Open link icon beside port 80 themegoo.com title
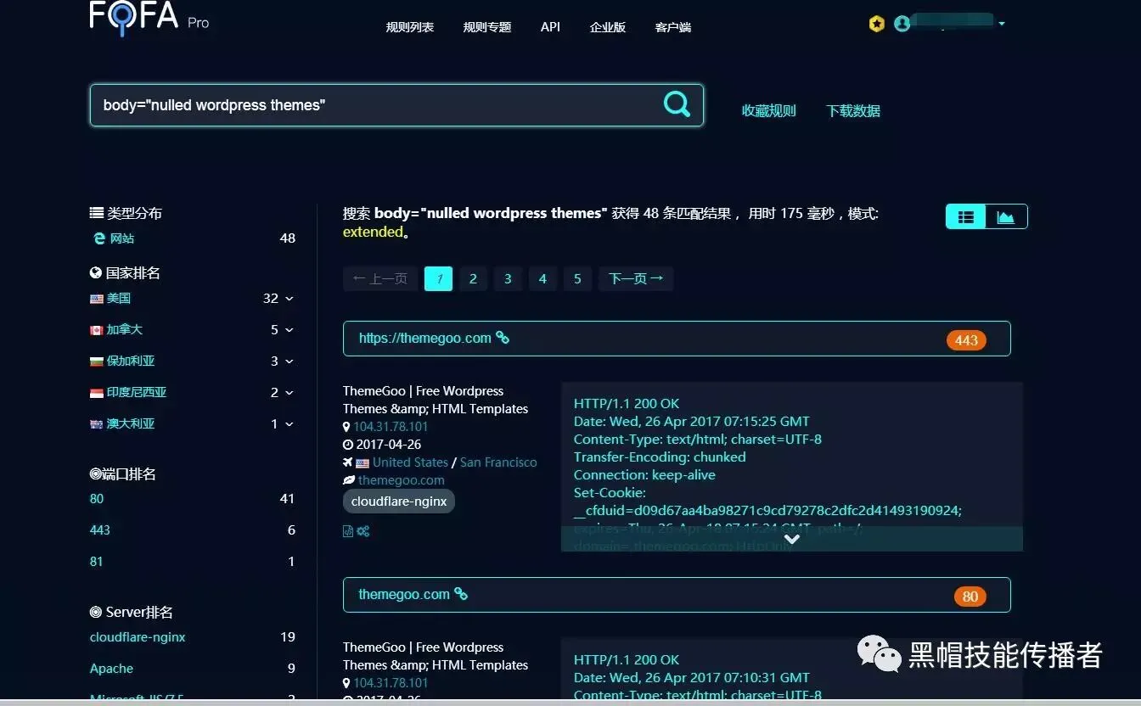1141x706 pixels. tap(461, 594)
